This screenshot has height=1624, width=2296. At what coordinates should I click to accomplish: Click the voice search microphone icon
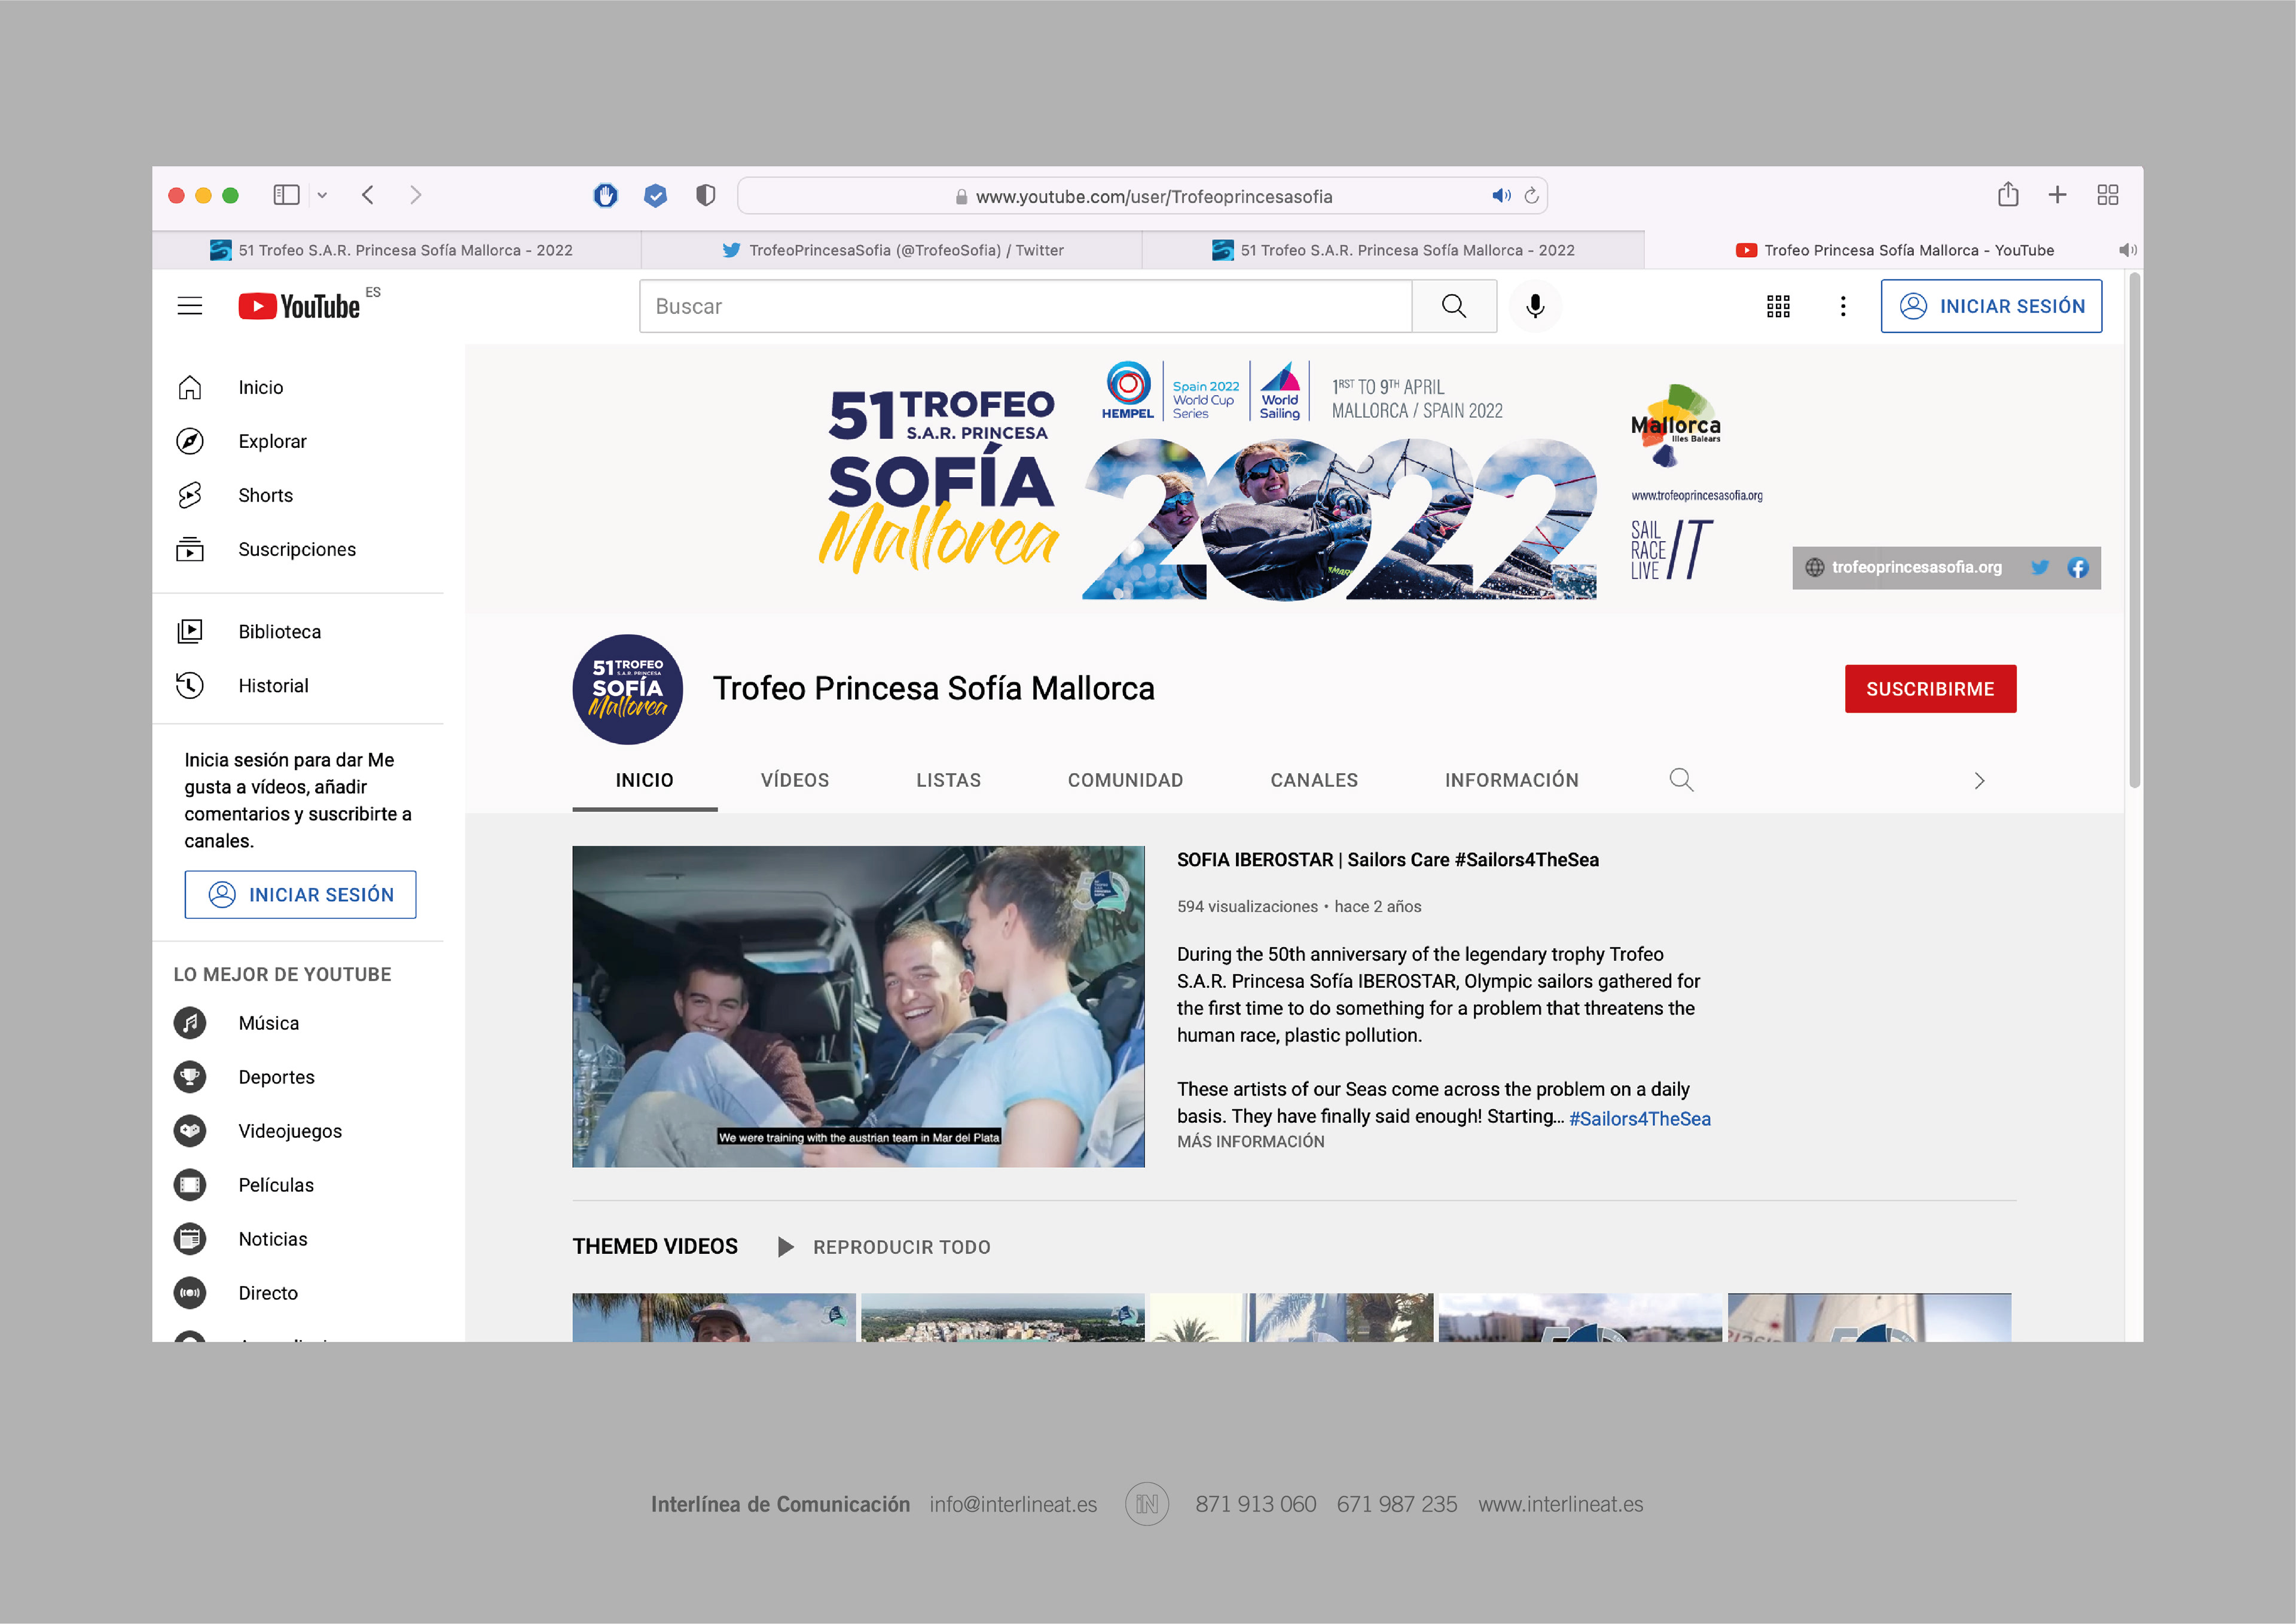pyautogui.click(x=1534, y=306)
